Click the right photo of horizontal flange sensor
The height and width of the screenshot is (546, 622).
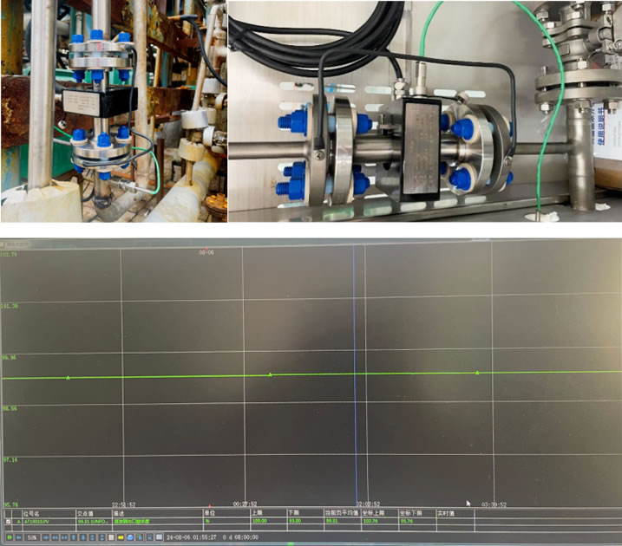[x=425, y=110]
